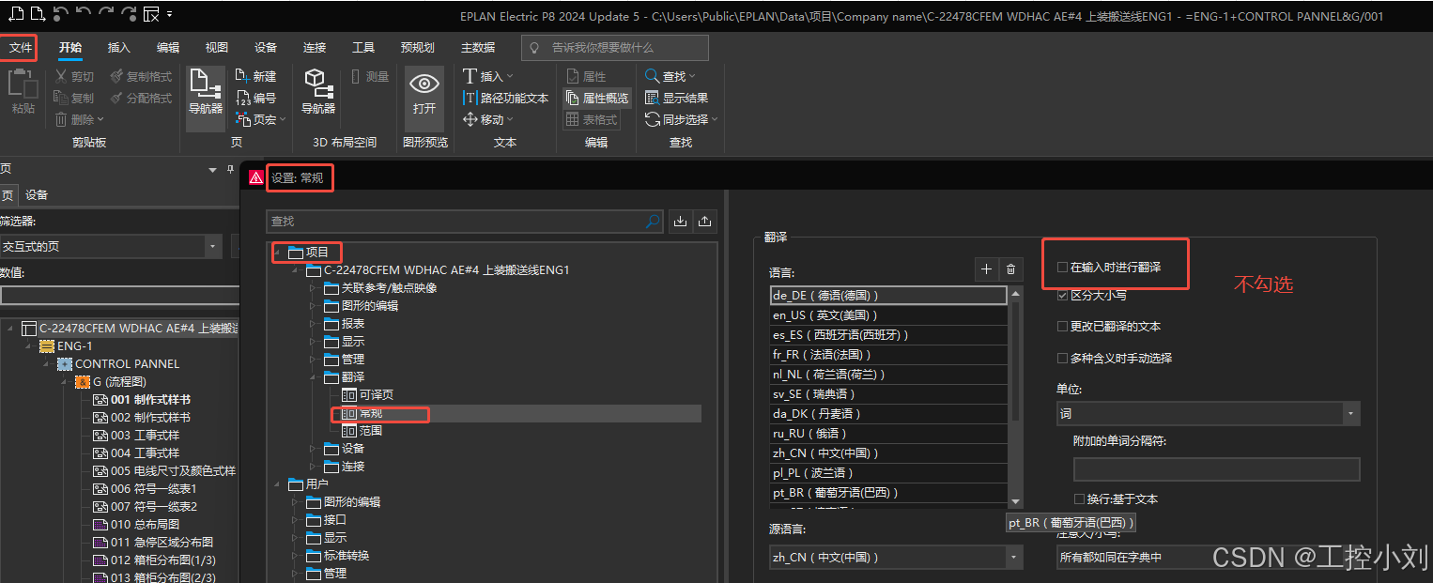Screen dimensions: 1433x583
Task: Open the 交互式的页 filter dropdown
Action: coord(111,246)
